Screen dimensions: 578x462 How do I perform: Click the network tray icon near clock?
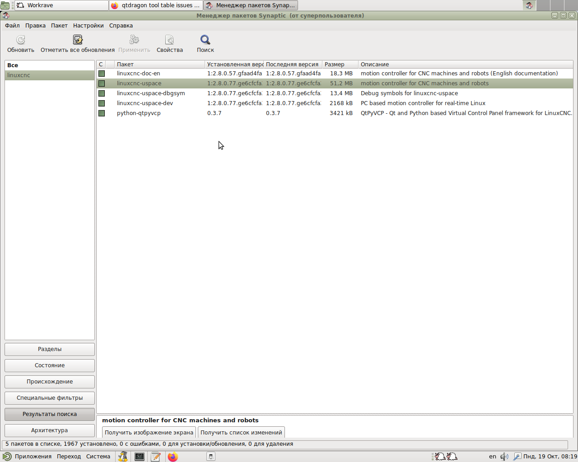[x=517, y=457]
